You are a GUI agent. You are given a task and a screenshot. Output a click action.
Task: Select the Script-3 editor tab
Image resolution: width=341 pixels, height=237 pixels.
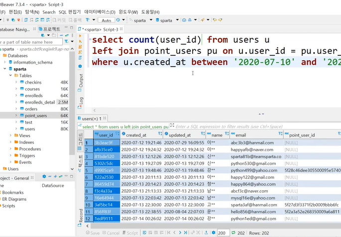[x=101, y=29]
